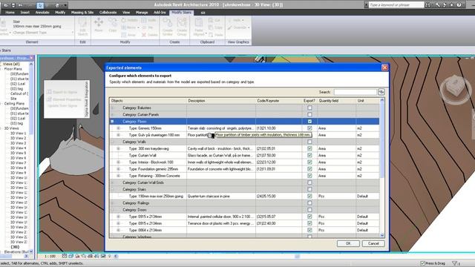Close the Exported elements dialog
Image resolution: width=475 pixels, height=267 pixels.
pos(384,67)
